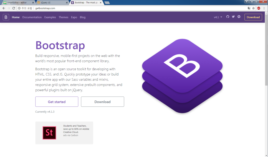Close the Bootstrap tab
Viewport: 268px width, 157px height.
point(101,2)
